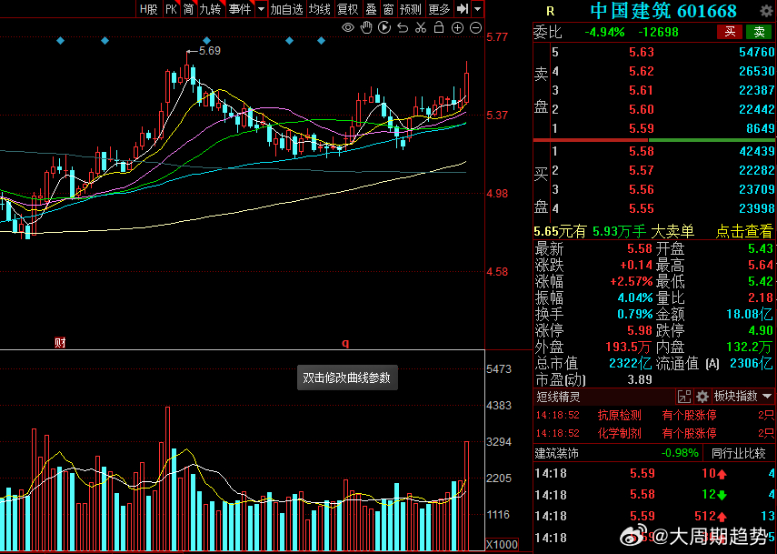The image size is (777, 554).
Task: Click the circular play replay icon
Action: (x=384, y=27)
